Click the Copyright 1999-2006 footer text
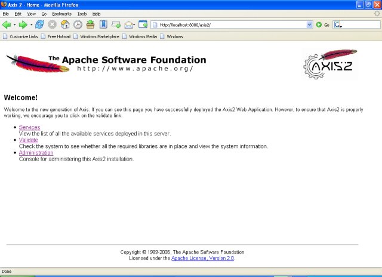 pyautogui.click(x=182, y=252)
